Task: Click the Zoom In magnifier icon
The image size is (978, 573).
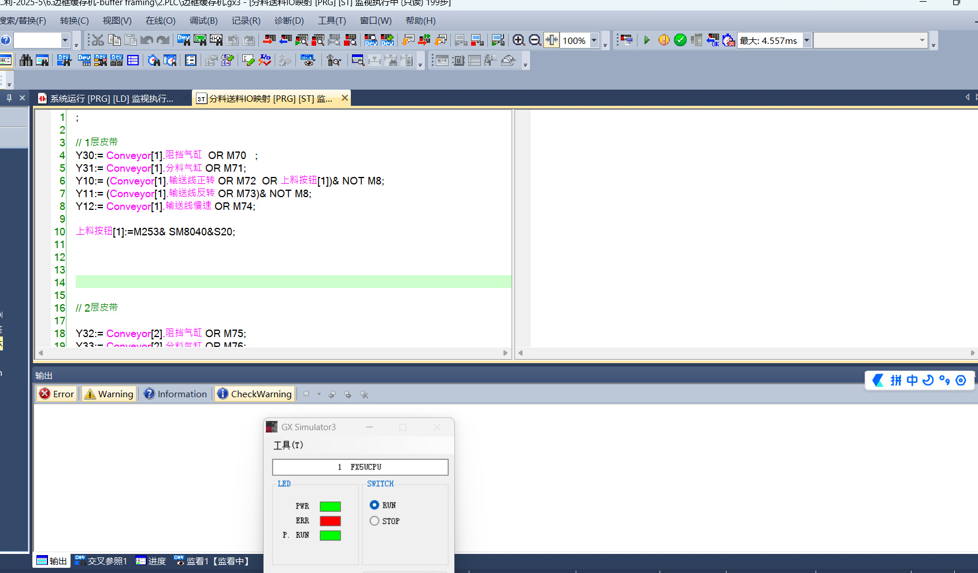Action: pos(518,40)
